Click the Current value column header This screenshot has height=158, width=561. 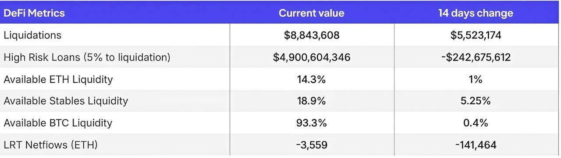[312, 13]
